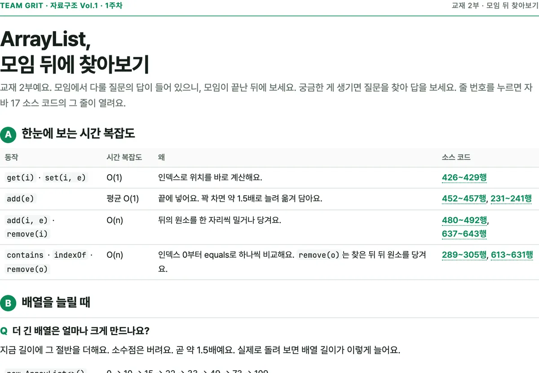Click the contains code chip

click(x=25, y=255)
